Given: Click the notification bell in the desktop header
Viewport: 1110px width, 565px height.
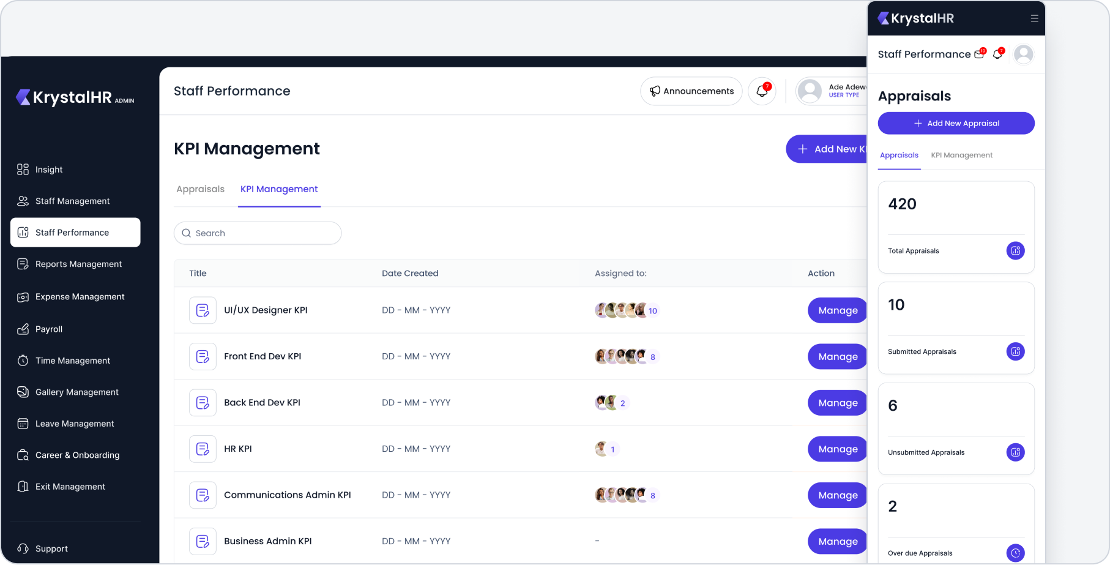Looking at the screenshot, I should 762,91.
